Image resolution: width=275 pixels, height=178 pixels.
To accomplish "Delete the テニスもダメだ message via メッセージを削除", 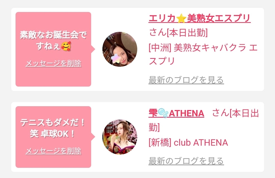I will (x=53, y=151).
